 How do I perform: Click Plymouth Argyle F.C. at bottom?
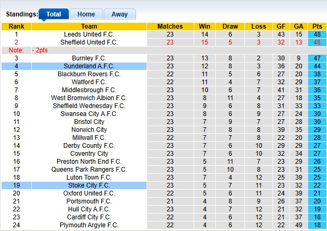pyautogui.click(x=89, y=225)
